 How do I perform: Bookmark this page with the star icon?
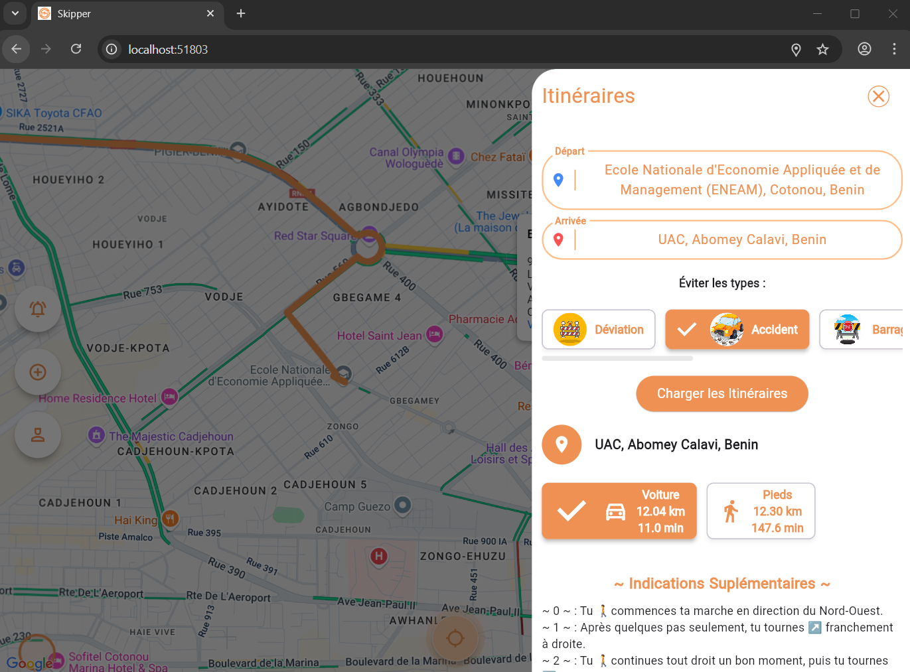(x=822, y=50)
